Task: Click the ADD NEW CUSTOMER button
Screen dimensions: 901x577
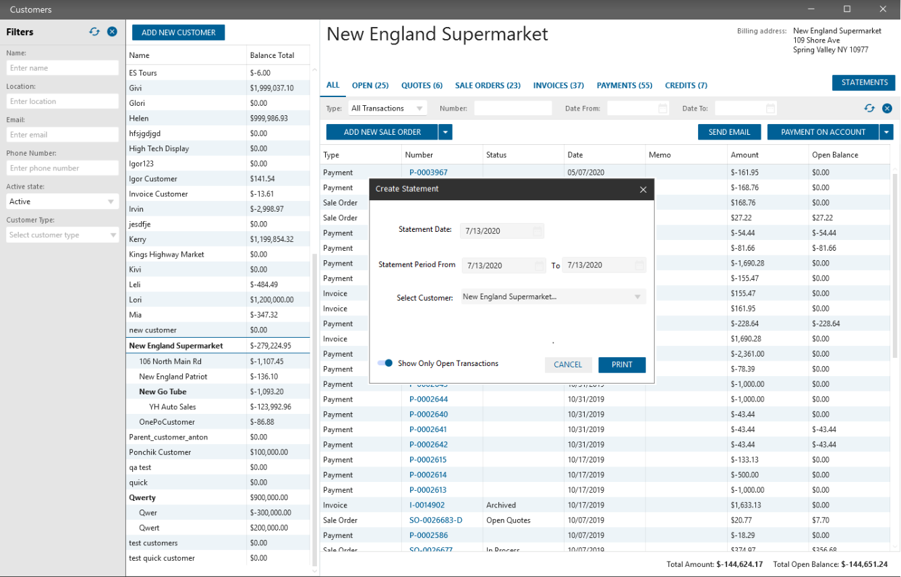Action: pos(179,32)
